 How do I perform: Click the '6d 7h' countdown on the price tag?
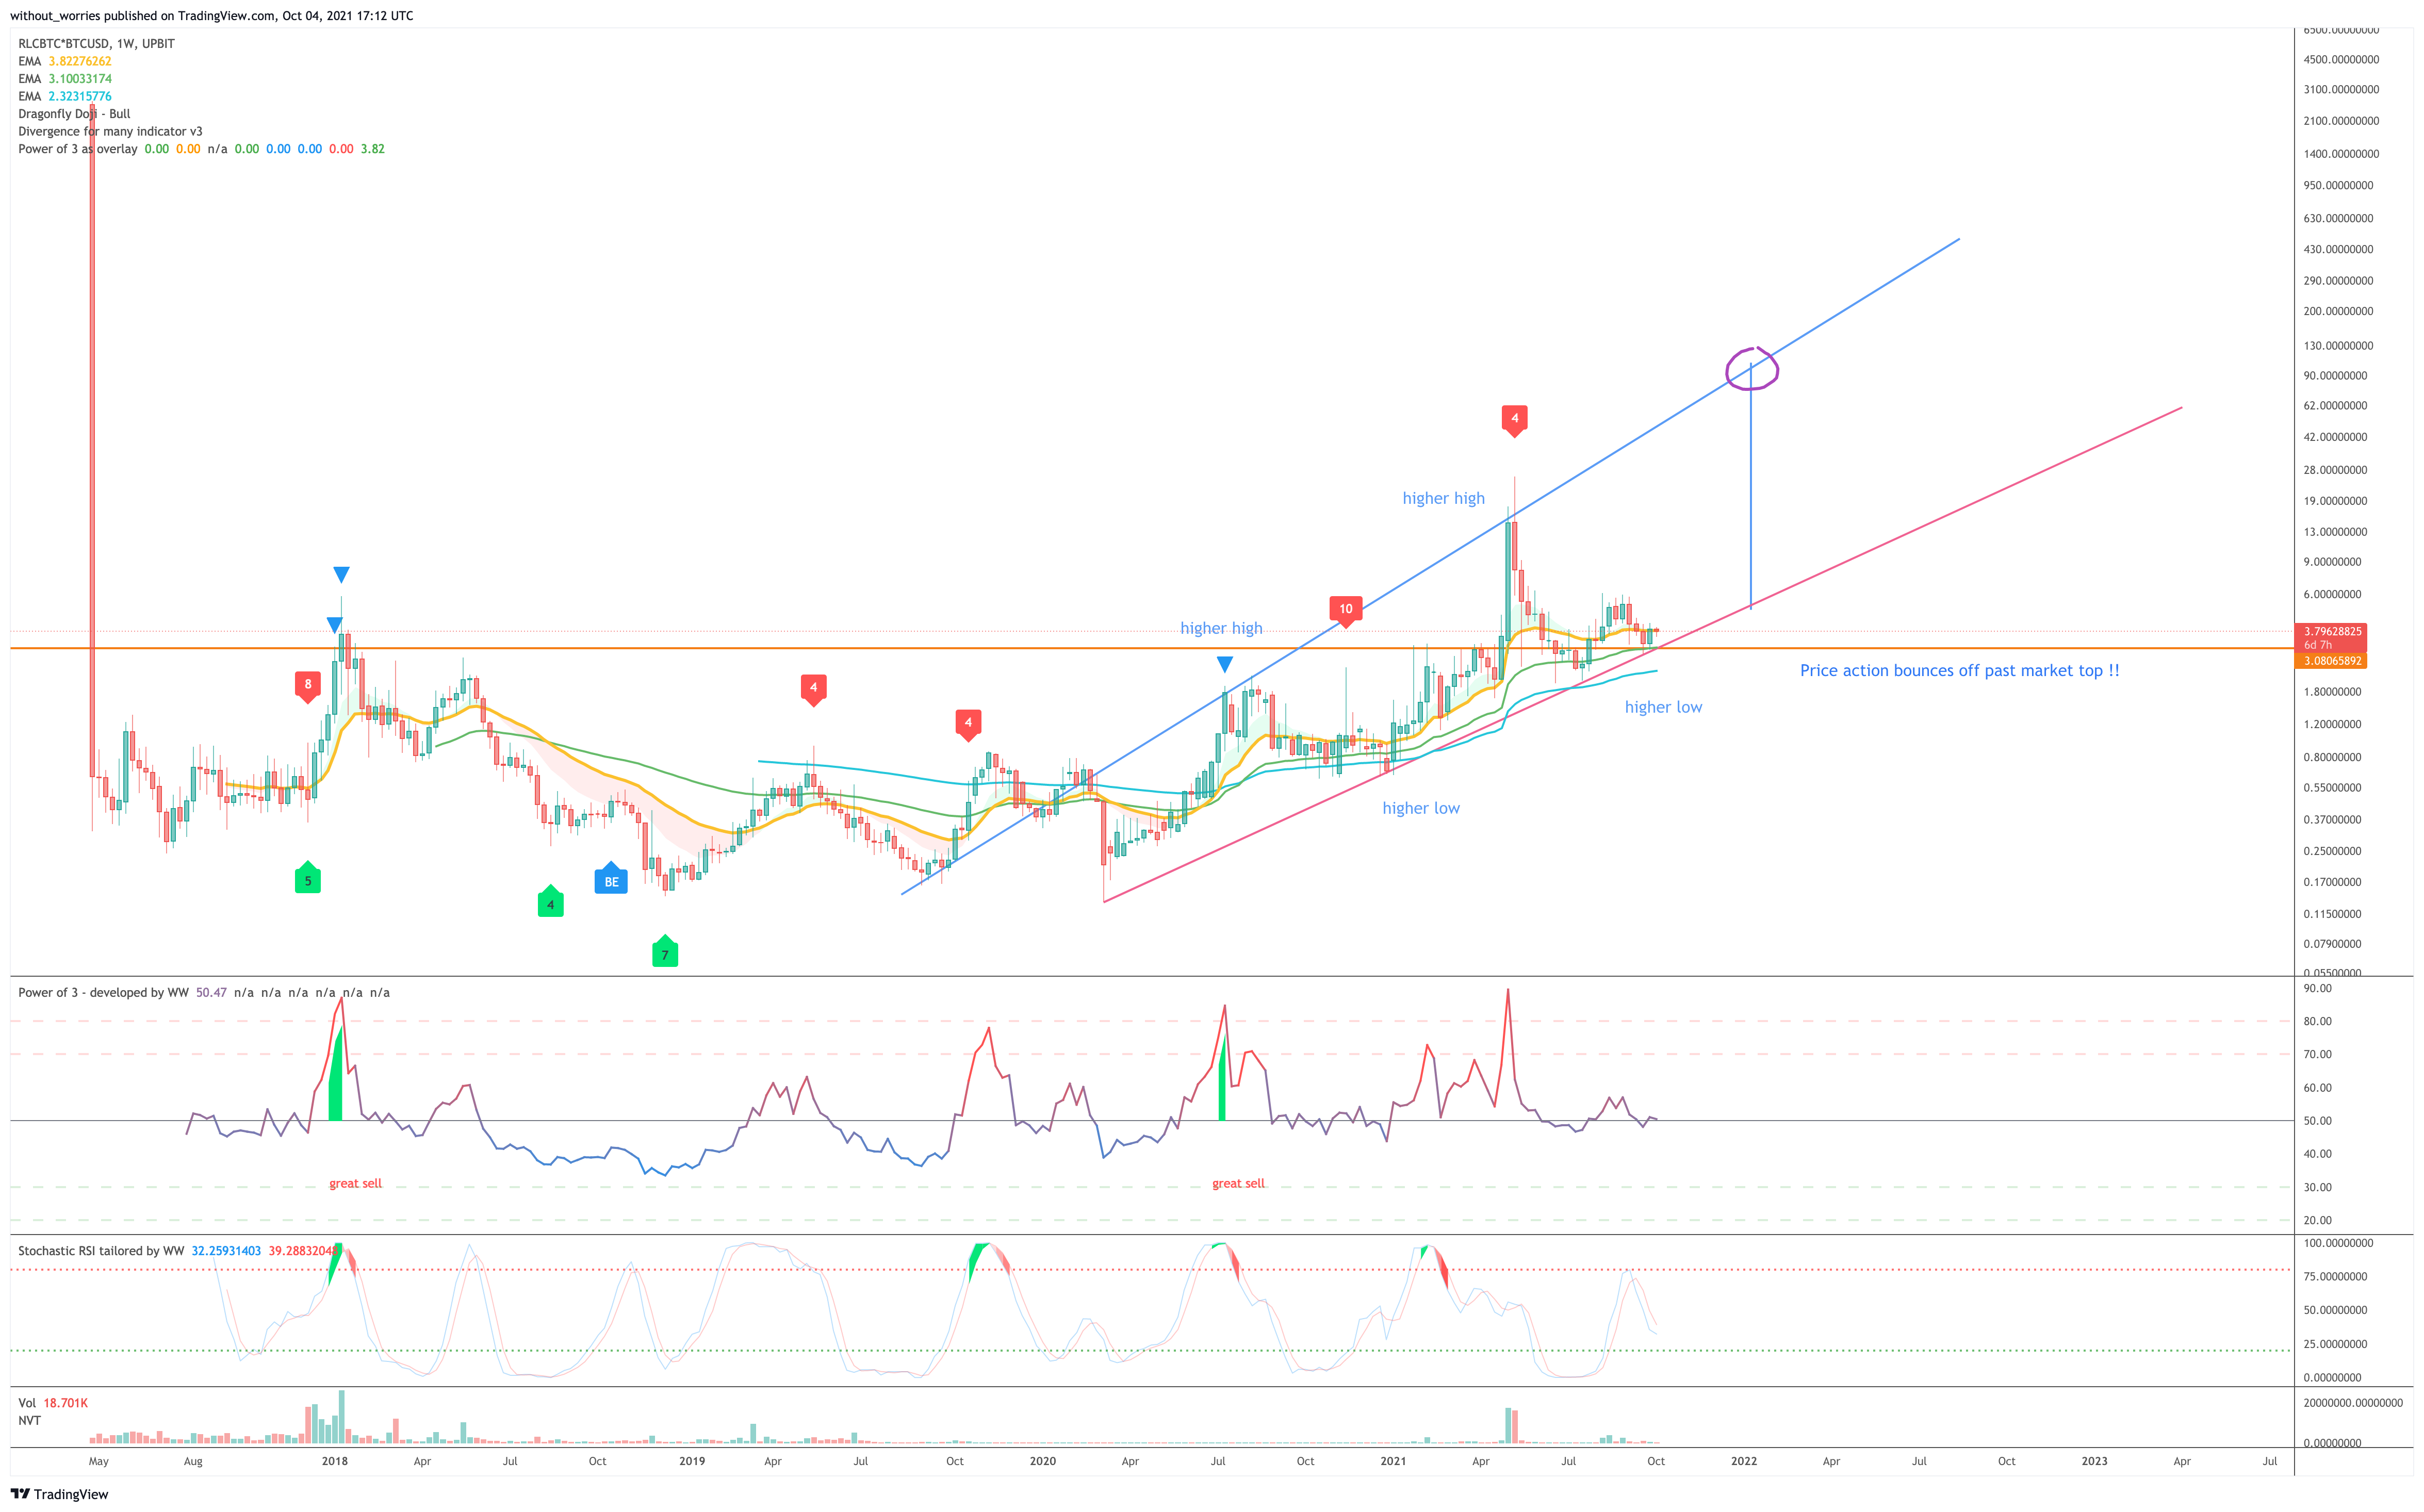(2318, 645)
